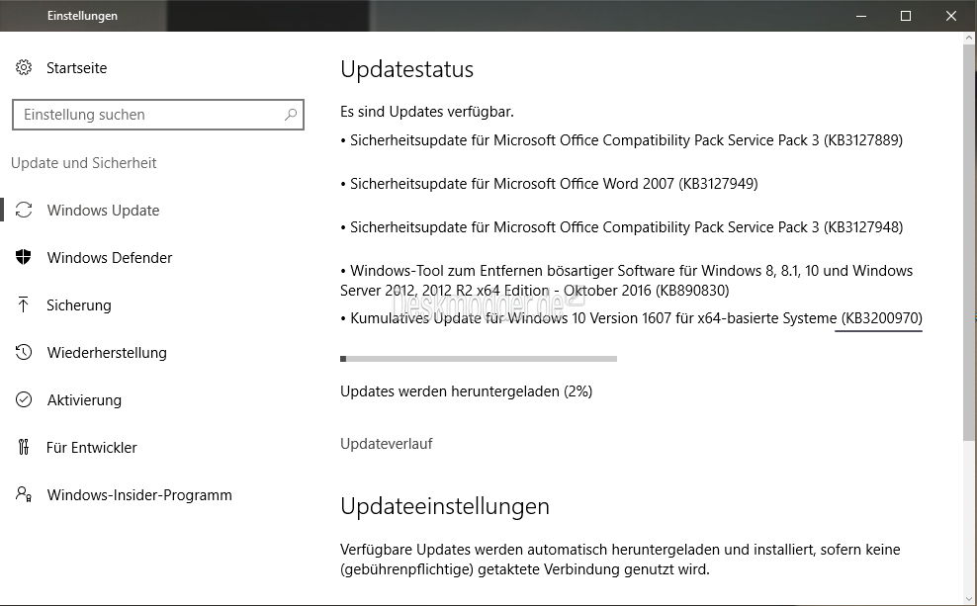
Task: Click the Wiederherstellung history clock icon
Action: (x=24, y=352)
